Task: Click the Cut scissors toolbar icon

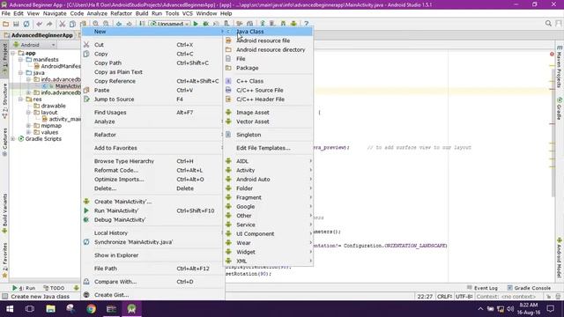Action: pyautogui.click(x=63, y=24)
